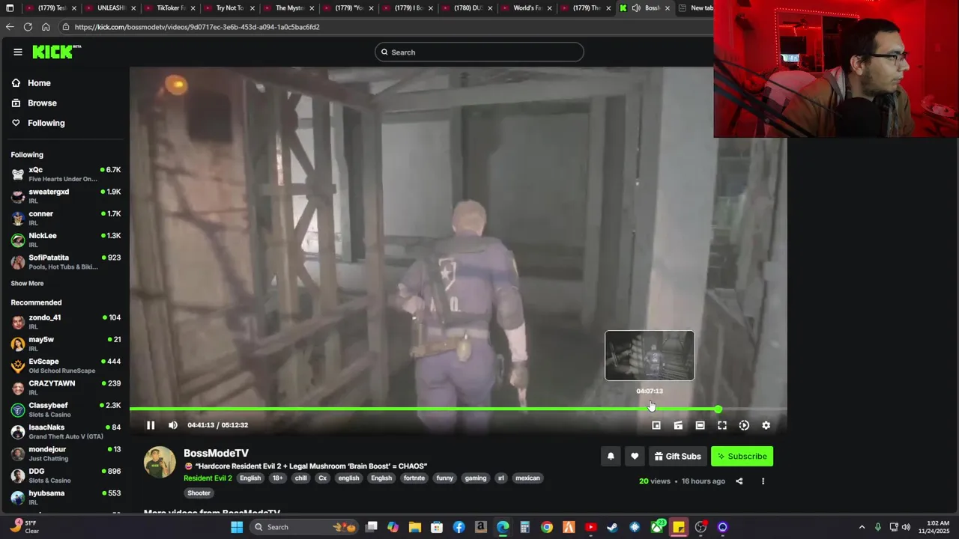Mute audio on the Kick tab
The width and height of the screenshot is (959, 539).
[x=636, y=8]
